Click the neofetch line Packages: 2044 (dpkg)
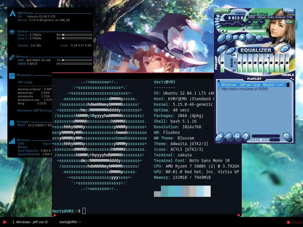Screen dimensions: 303x227 tap(178, 116)
